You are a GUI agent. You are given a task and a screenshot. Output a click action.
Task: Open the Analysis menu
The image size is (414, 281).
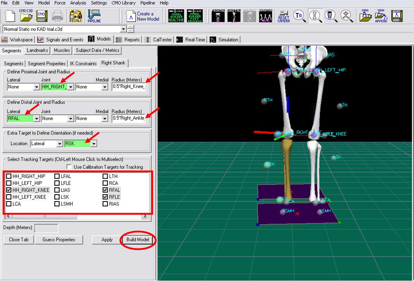78,3
